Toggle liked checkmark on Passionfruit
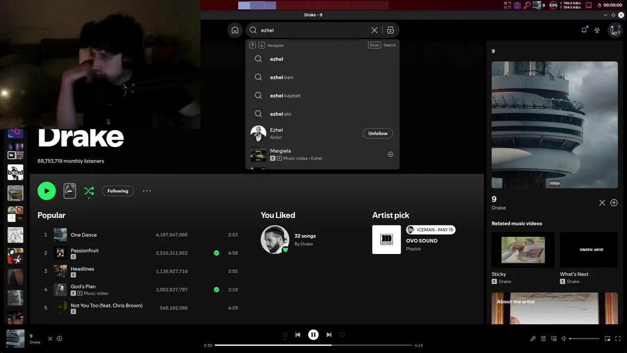This screenshot has width=627, height=353. [x=216, y=253]
